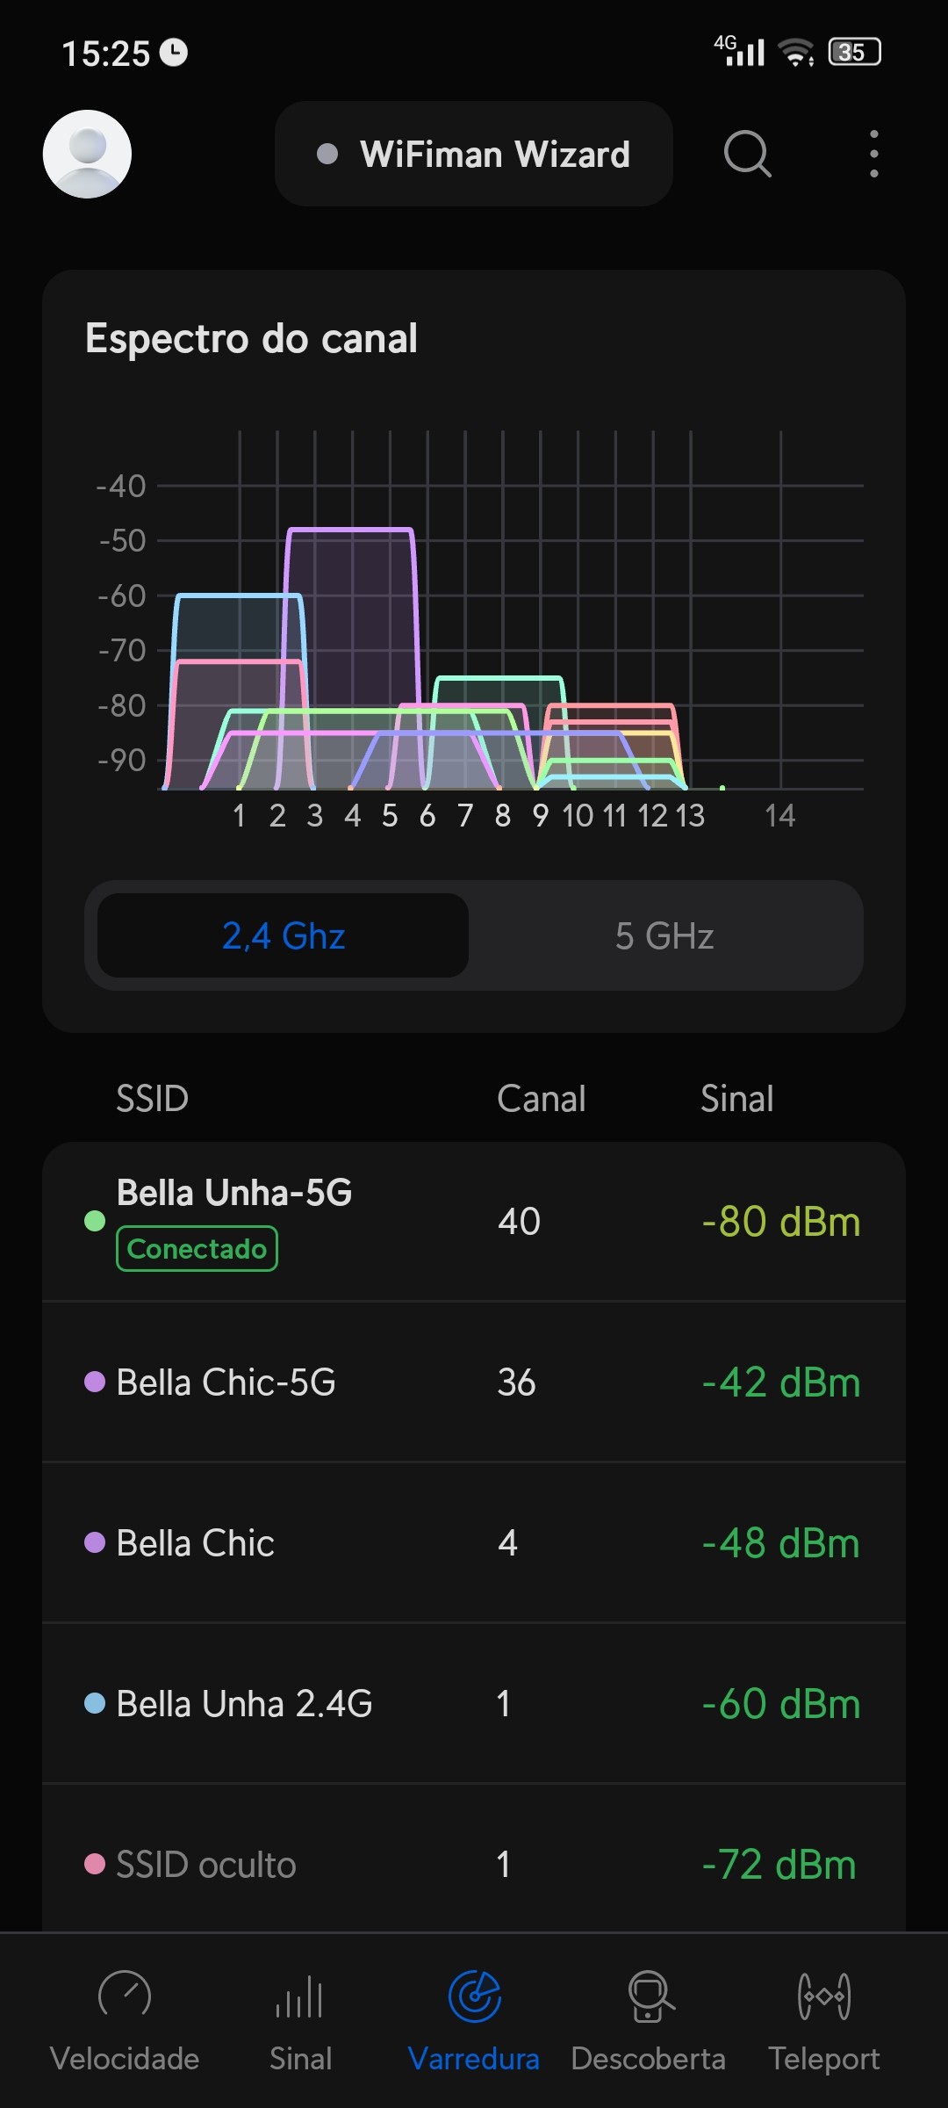
Task: Tap the purple Bella Chic-5G color dot
Action: point(95,1382)
